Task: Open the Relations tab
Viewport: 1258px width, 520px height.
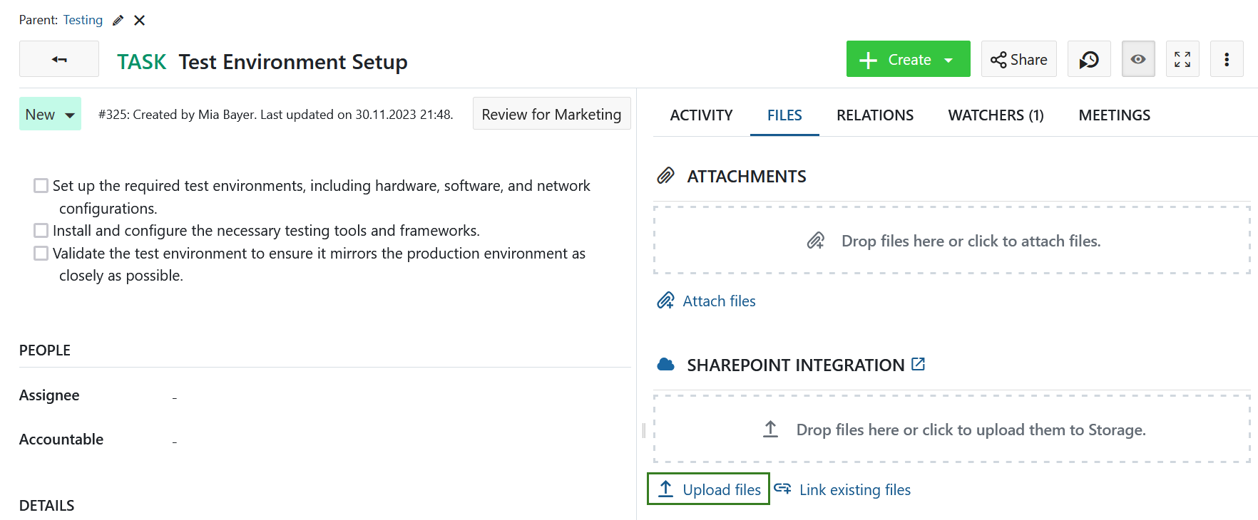Action: click(874, 115)
